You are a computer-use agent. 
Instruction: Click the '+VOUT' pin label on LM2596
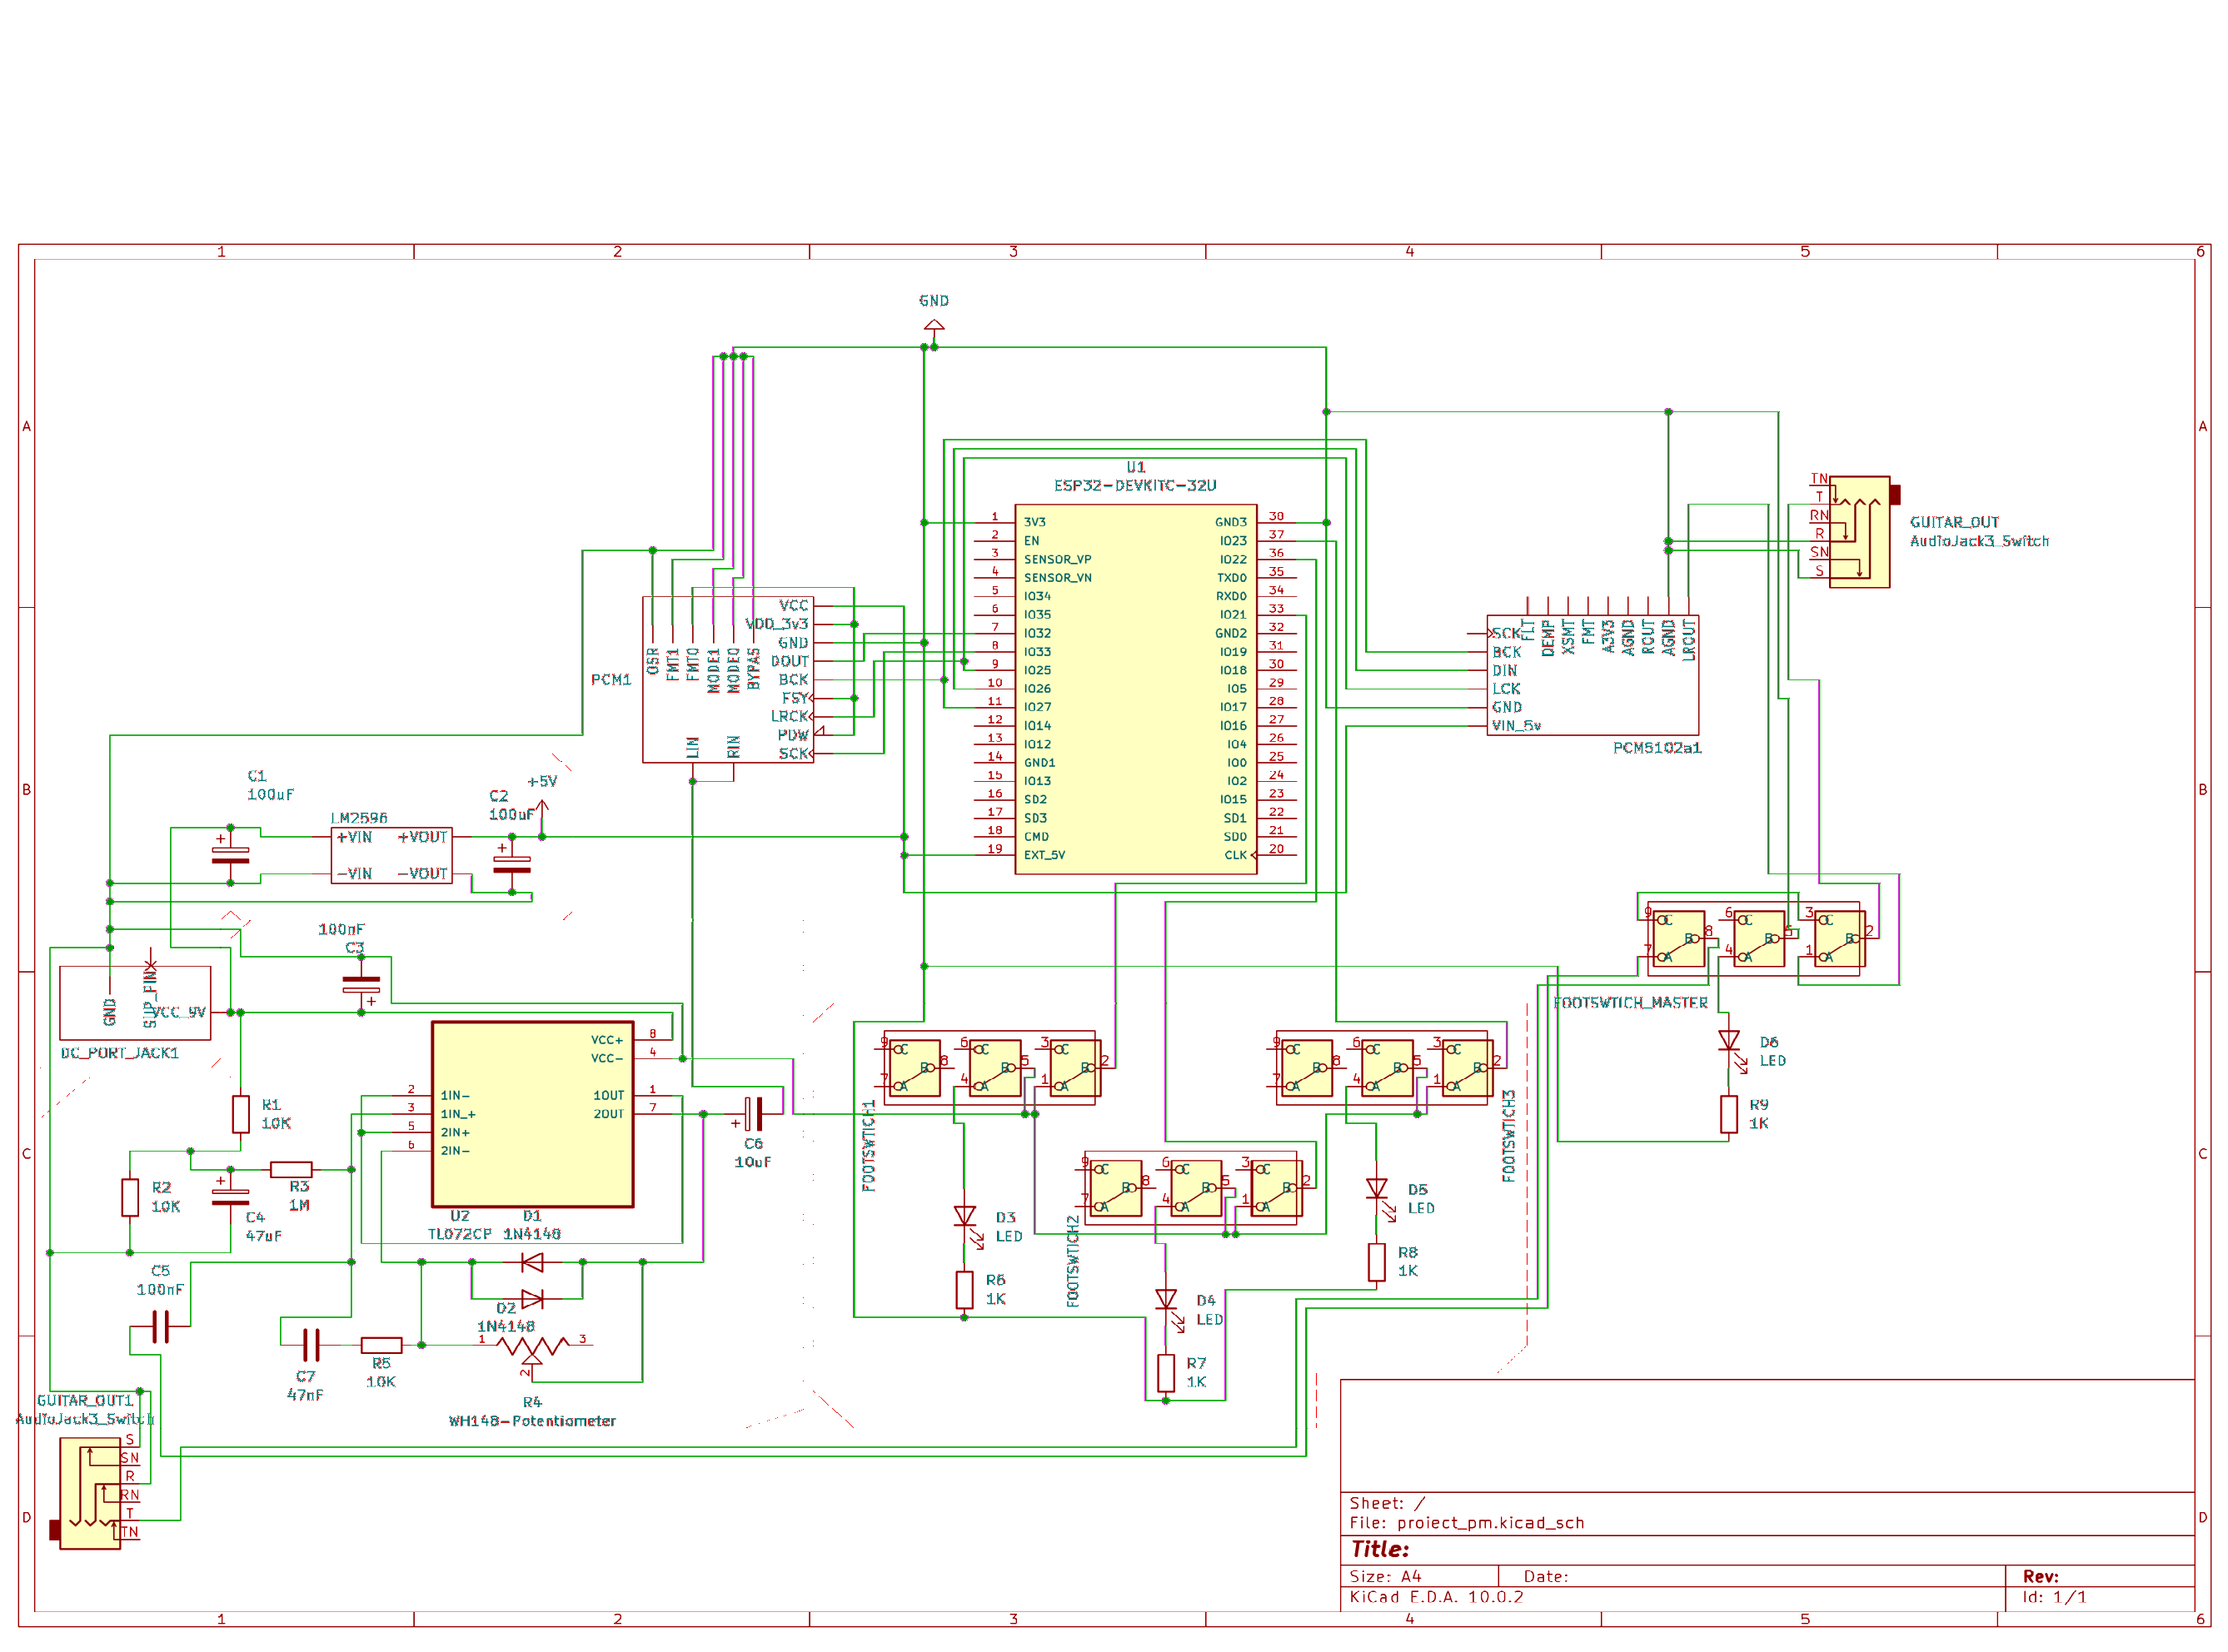(422, 837)
